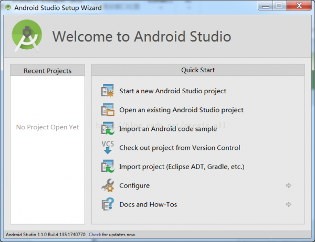Image resolution: width=315 pixels, height=242 pixels.
Task: Click the Check for updates link
Action: 95,234
